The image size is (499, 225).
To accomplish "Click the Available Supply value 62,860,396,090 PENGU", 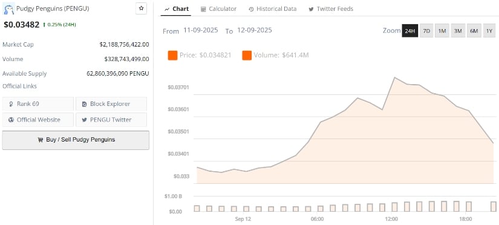I will tap(118, 74).
